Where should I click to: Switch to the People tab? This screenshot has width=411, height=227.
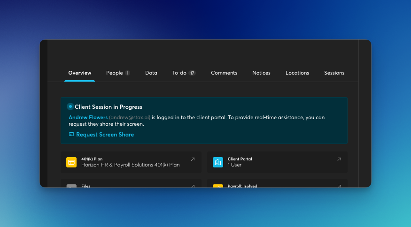coord(114,73)
